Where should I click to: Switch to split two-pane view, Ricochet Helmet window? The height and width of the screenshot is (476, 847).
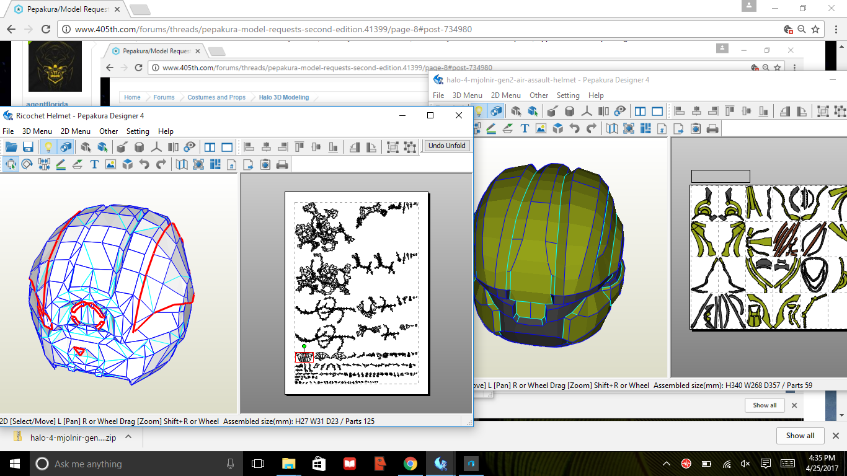(x=210, y=147)
